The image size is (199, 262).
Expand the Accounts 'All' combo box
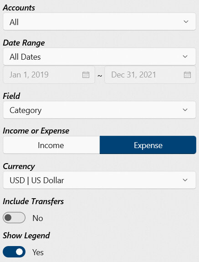(99, 22)
